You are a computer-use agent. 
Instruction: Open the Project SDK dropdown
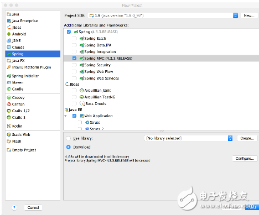click(x=163, y=15)
